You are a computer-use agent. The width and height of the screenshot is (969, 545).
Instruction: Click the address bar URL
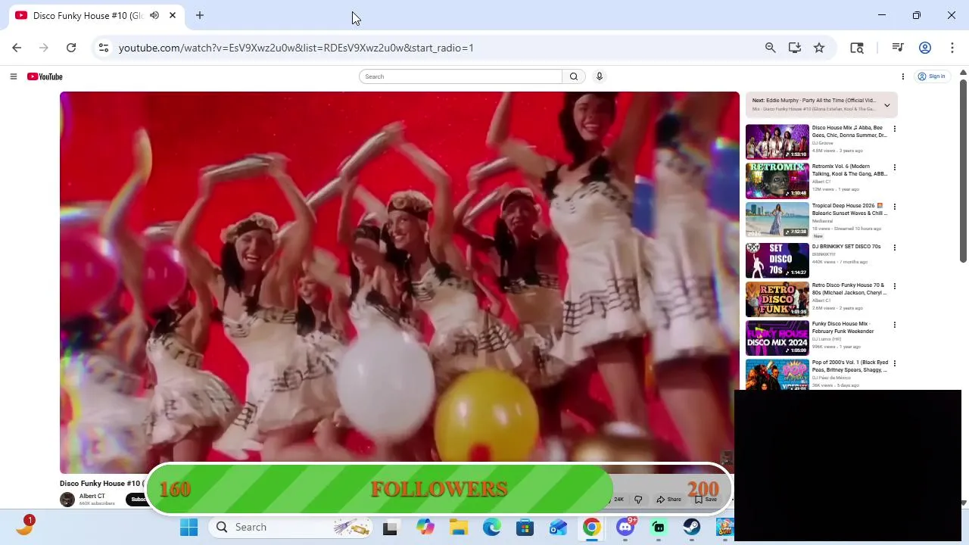pyautogui.click(x=296, y=48)
